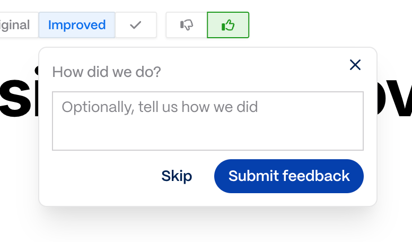Screen dimensions: 412x242
Task: Click the Skip link beside Submit feedback
Action: [x=177, y=176]
